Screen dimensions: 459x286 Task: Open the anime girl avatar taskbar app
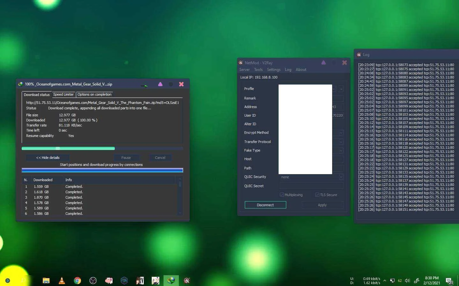[x=155, y=281]
